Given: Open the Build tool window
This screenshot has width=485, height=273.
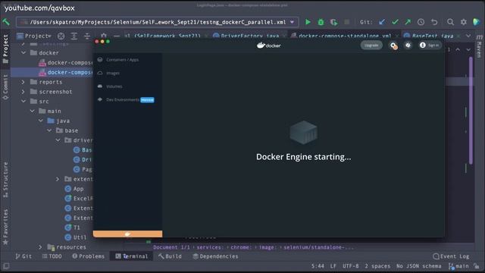Looking at the screenshot, I should click(170, 256).
